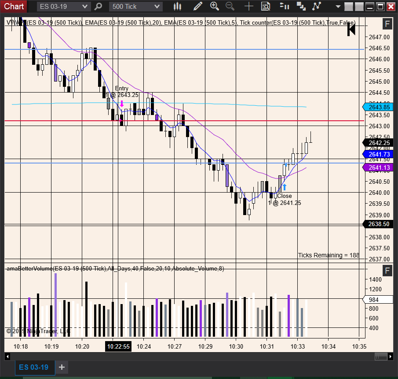Open the ES 03-19 instrument dropdown
Screen dimensions: 398x379
[x=64, y=6]
